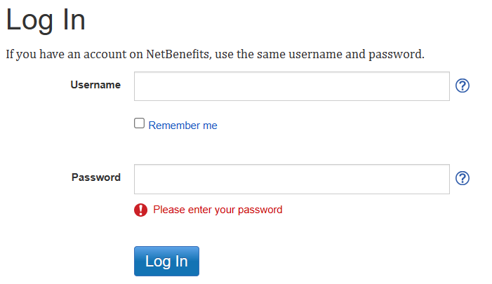Click the large Log In page heading

(x=46, y=20)
